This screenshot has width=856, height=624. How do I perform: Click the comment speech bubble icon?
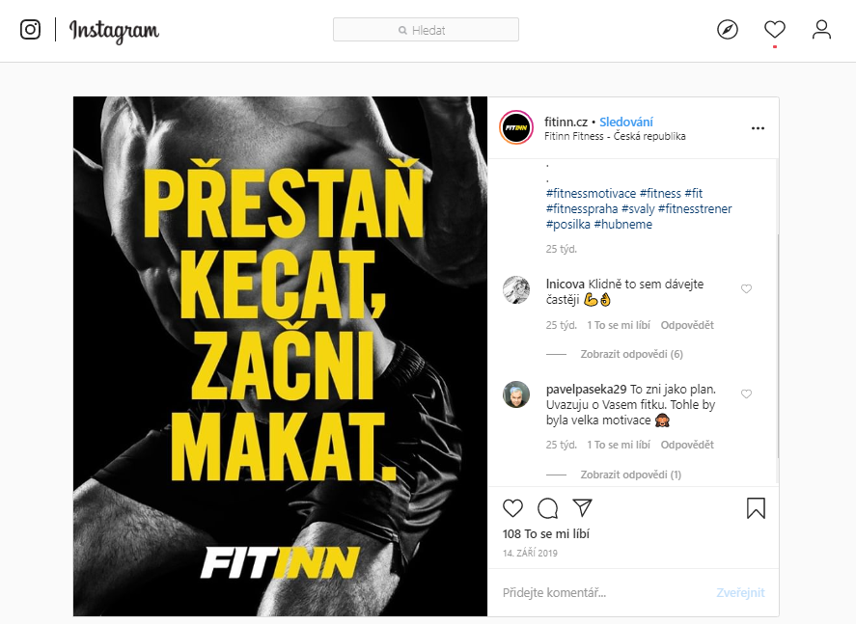tap(547, 508)
